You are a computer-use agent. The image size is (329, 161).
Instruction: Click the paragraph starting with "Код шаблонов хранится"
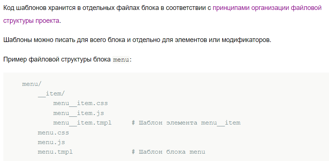click(x=162, y=14)
